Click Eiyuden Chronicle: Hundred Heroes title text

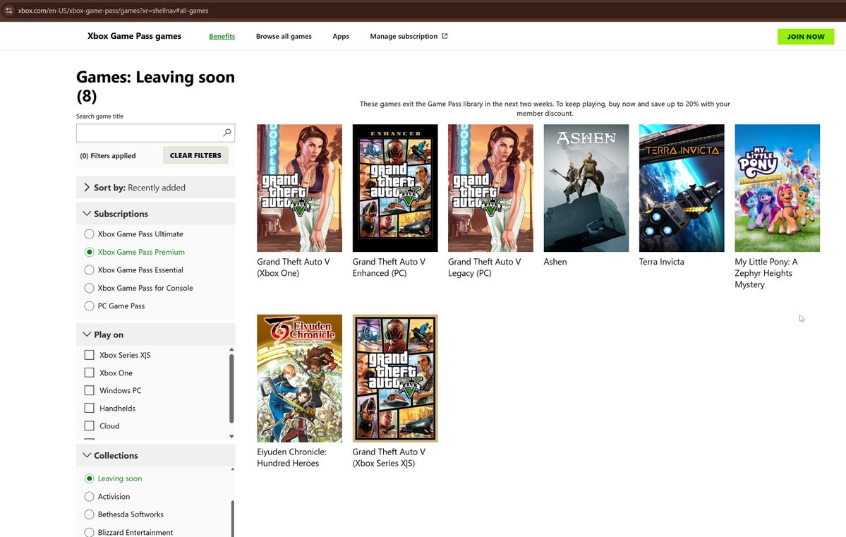coord(291,458)
